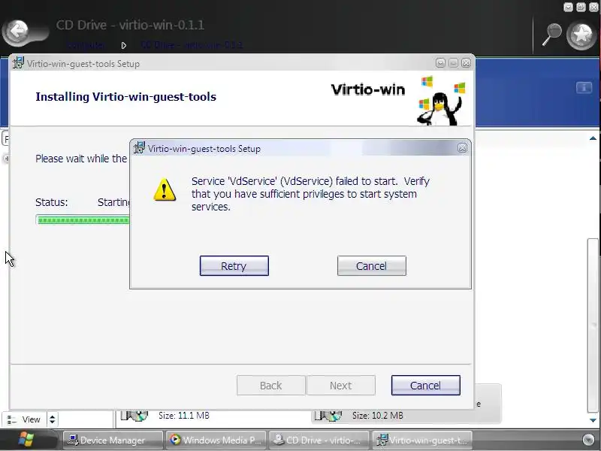Click the yellow warning exclamation icon
The image size is (601, 451).
coord(165,189)
